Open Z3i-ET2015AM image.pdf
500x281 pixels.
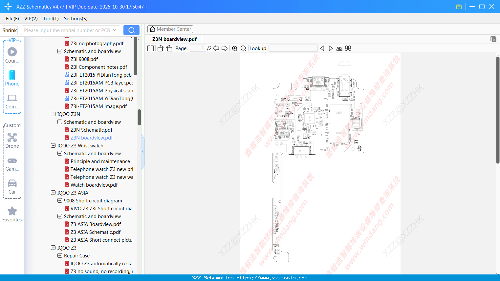(98, 106)
